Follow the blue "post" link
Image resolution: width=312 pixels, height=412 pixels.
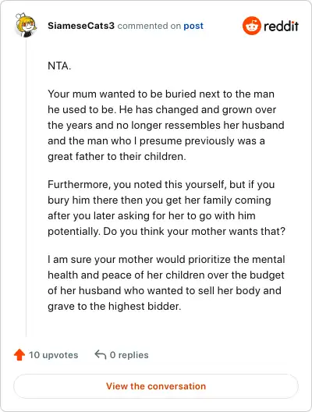pyautogui.click(x=193, y=26)
